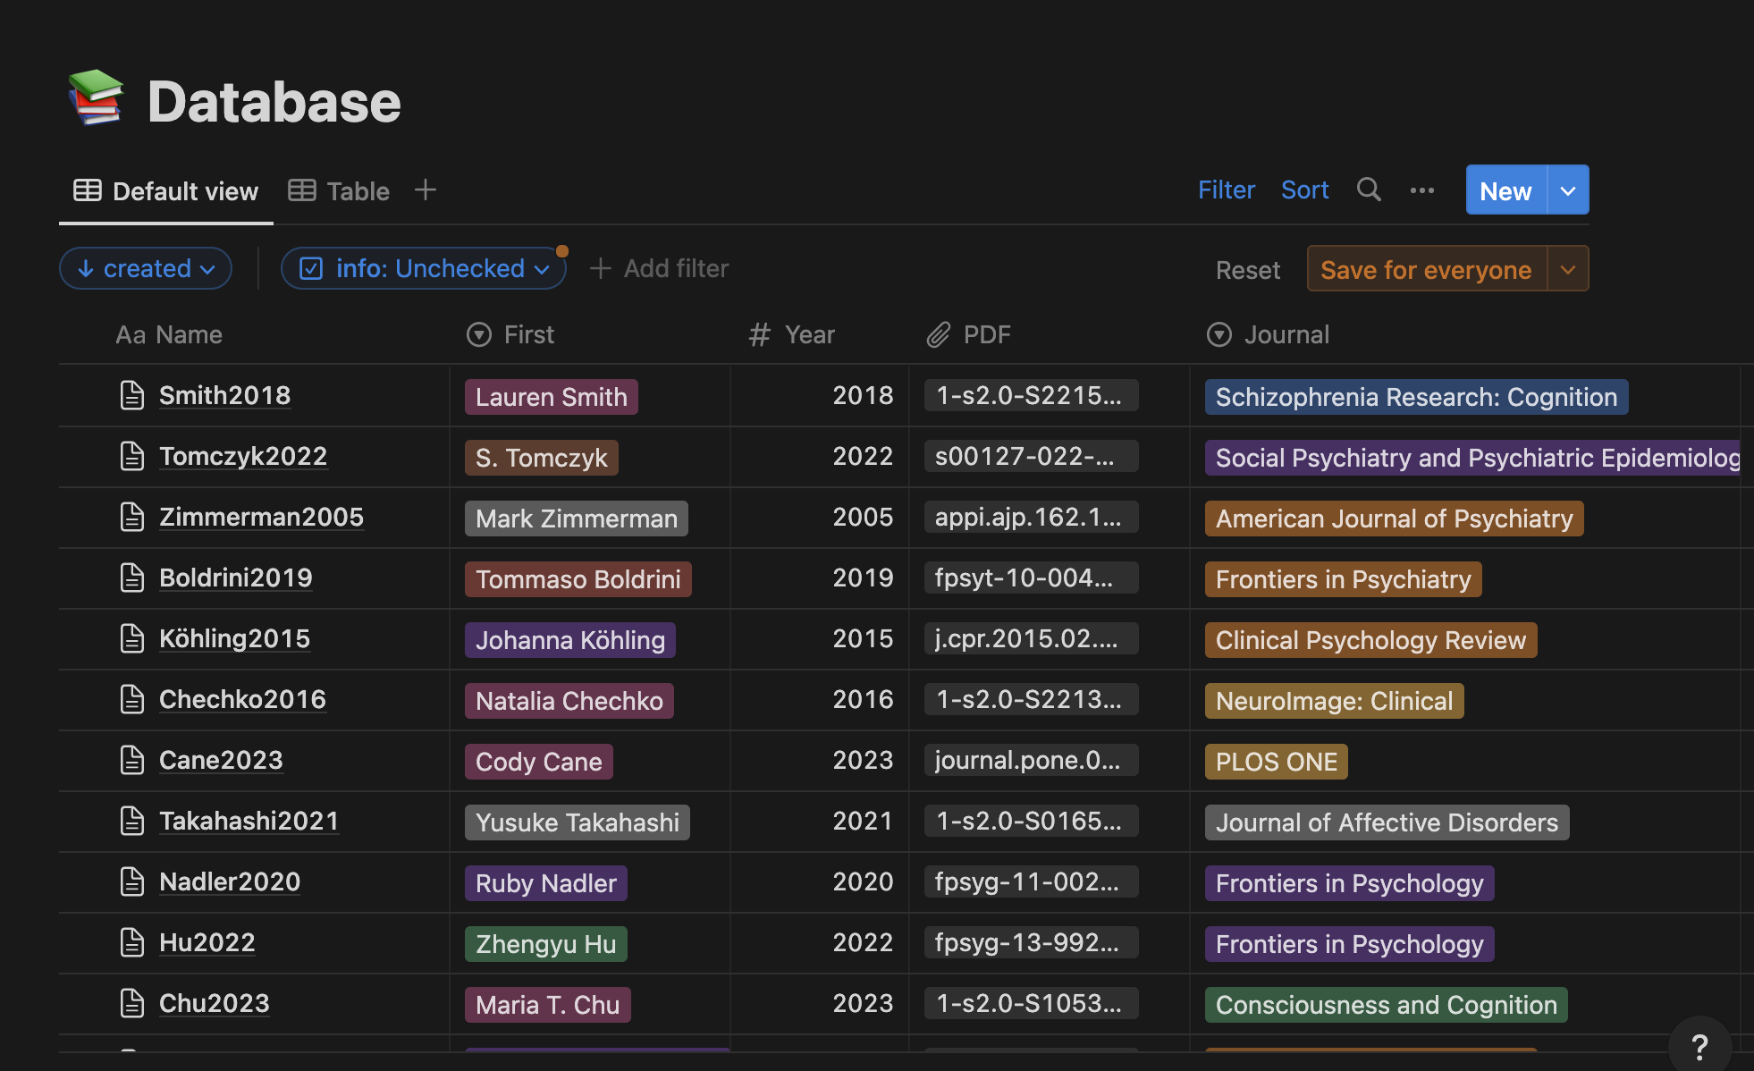Select the Lauren Smith colored tag

tap(551, 396)
